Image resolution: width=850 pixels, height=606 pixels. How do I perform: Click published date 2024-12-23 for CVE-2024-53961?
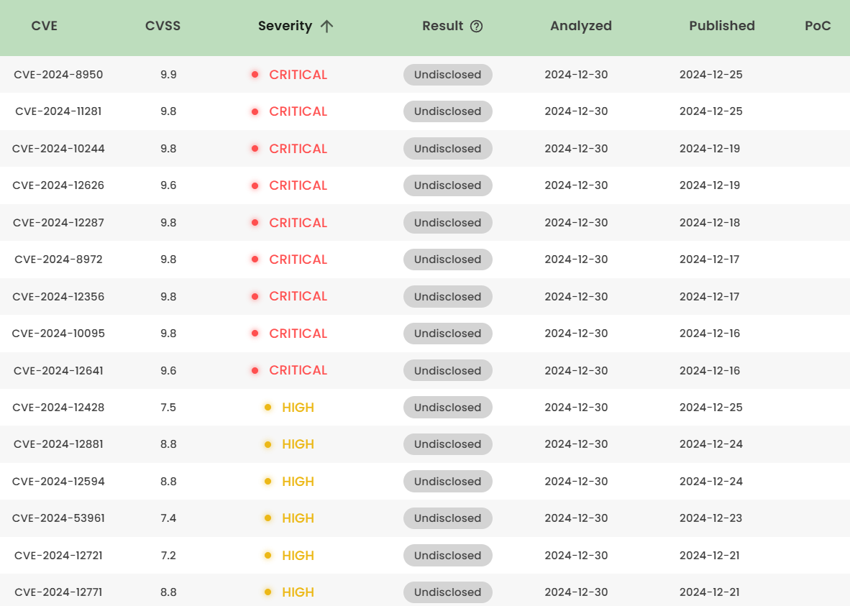(x=711, y=518)
